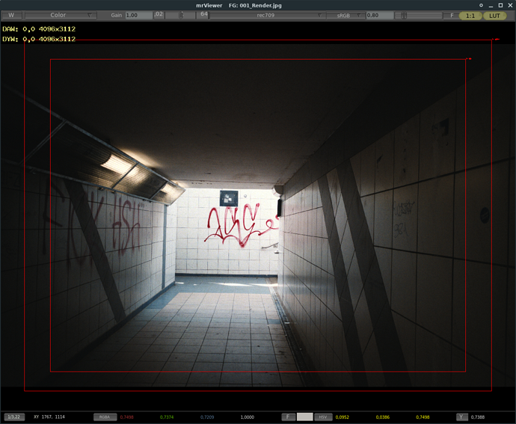Click the blue value 0.7209
Viewport: 516px width, 424px height.
click(207, 417)
